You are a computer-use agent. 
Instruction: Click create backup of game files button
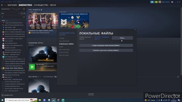pos(106,45)
